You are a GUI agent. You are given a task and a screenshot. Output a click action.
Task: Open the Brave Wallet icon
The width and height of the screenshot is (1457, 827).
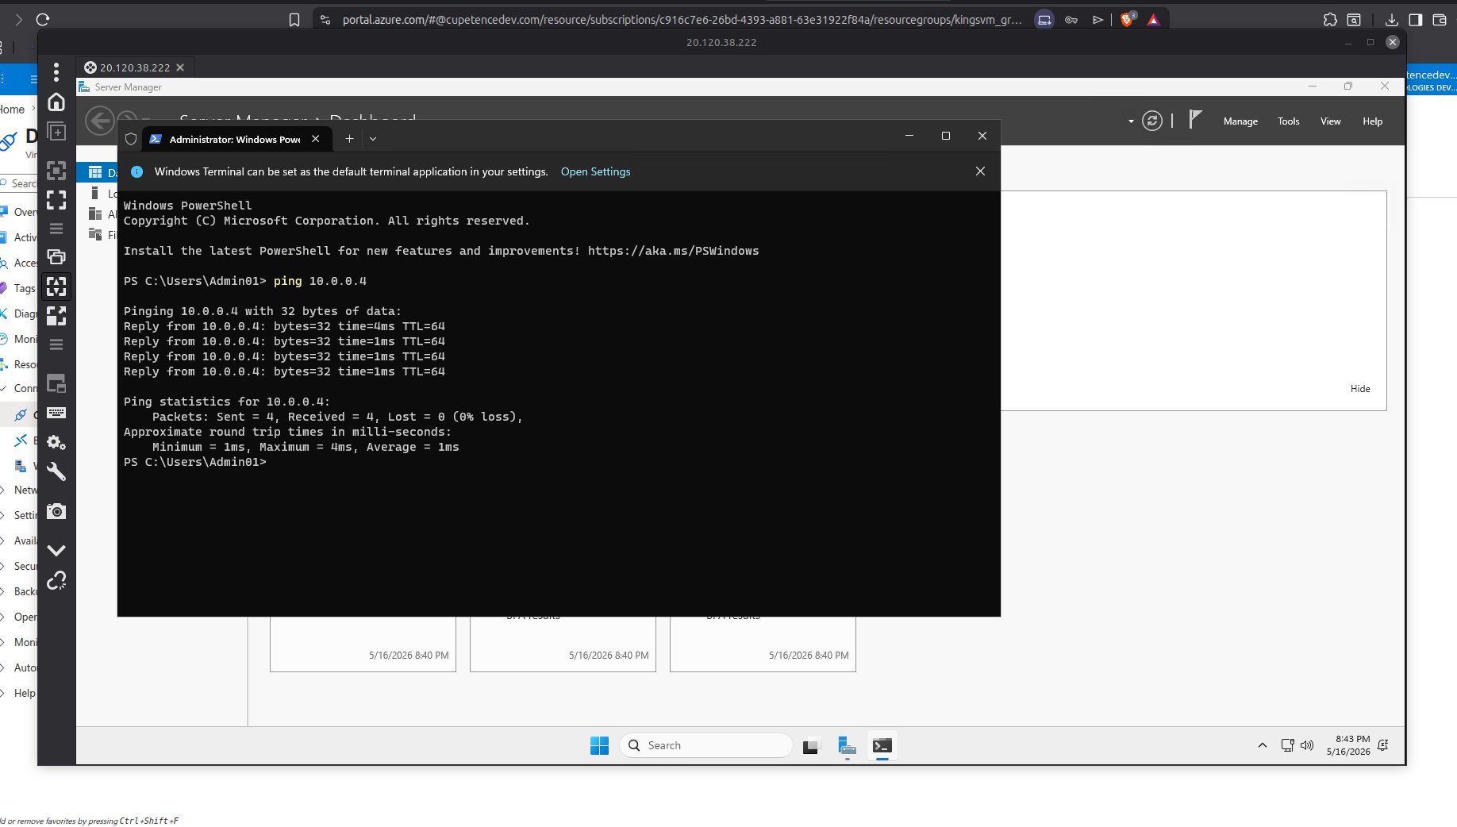coord(1439,20)
